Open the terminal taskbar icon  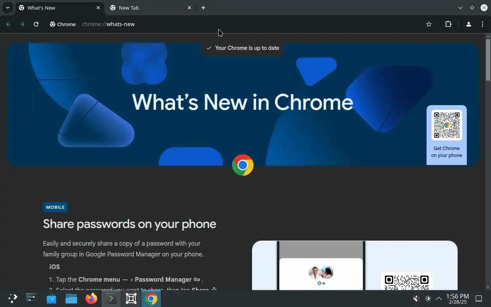click(x=111, y=299)
